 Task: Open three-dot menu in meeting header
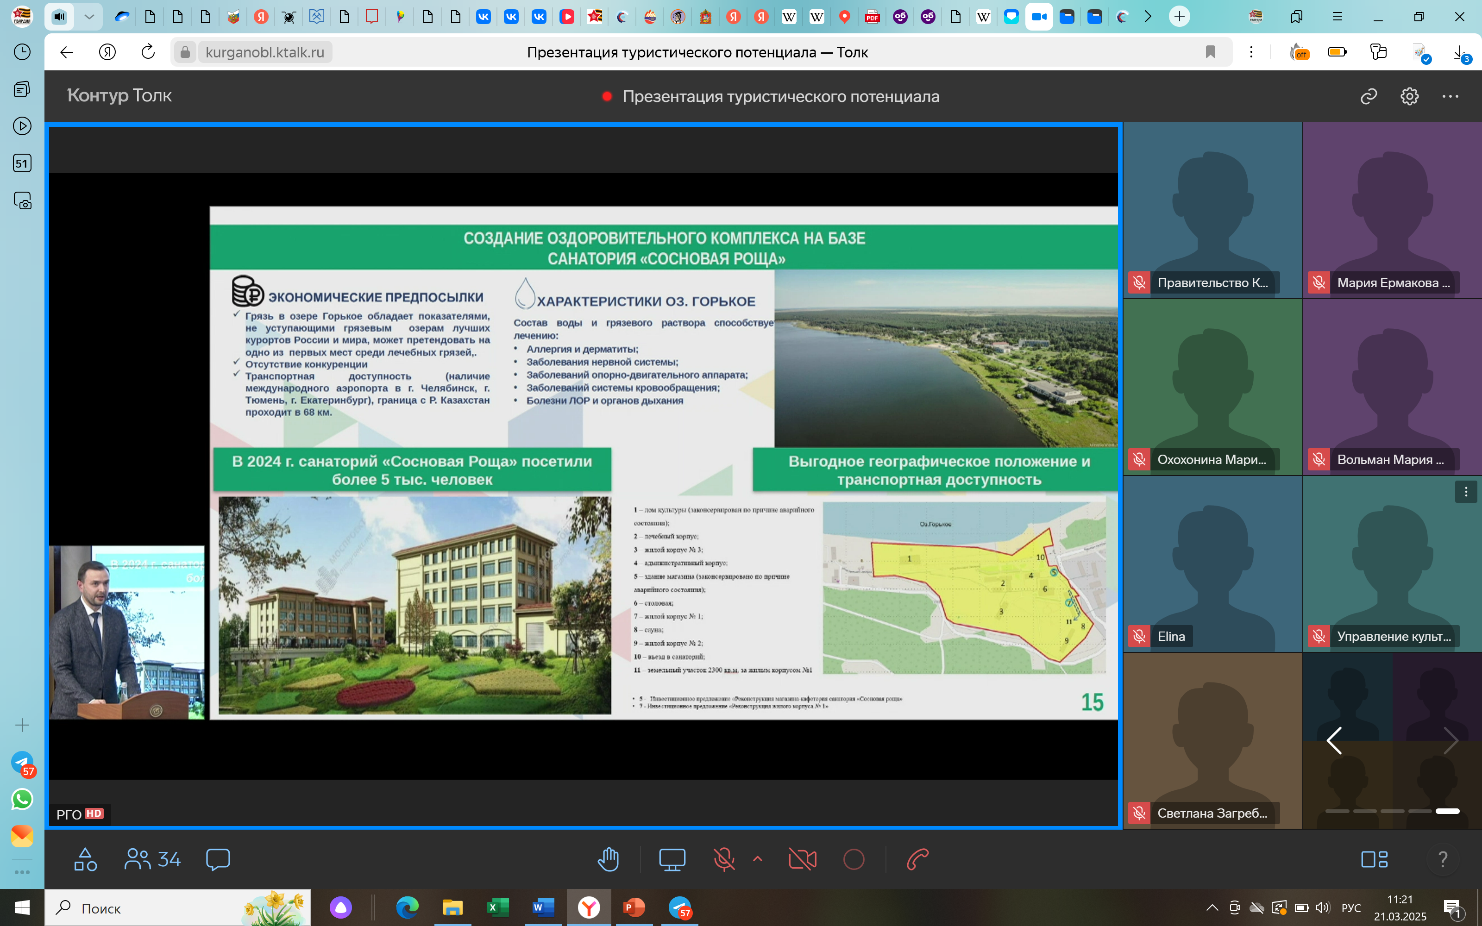tap(1450, 96)
